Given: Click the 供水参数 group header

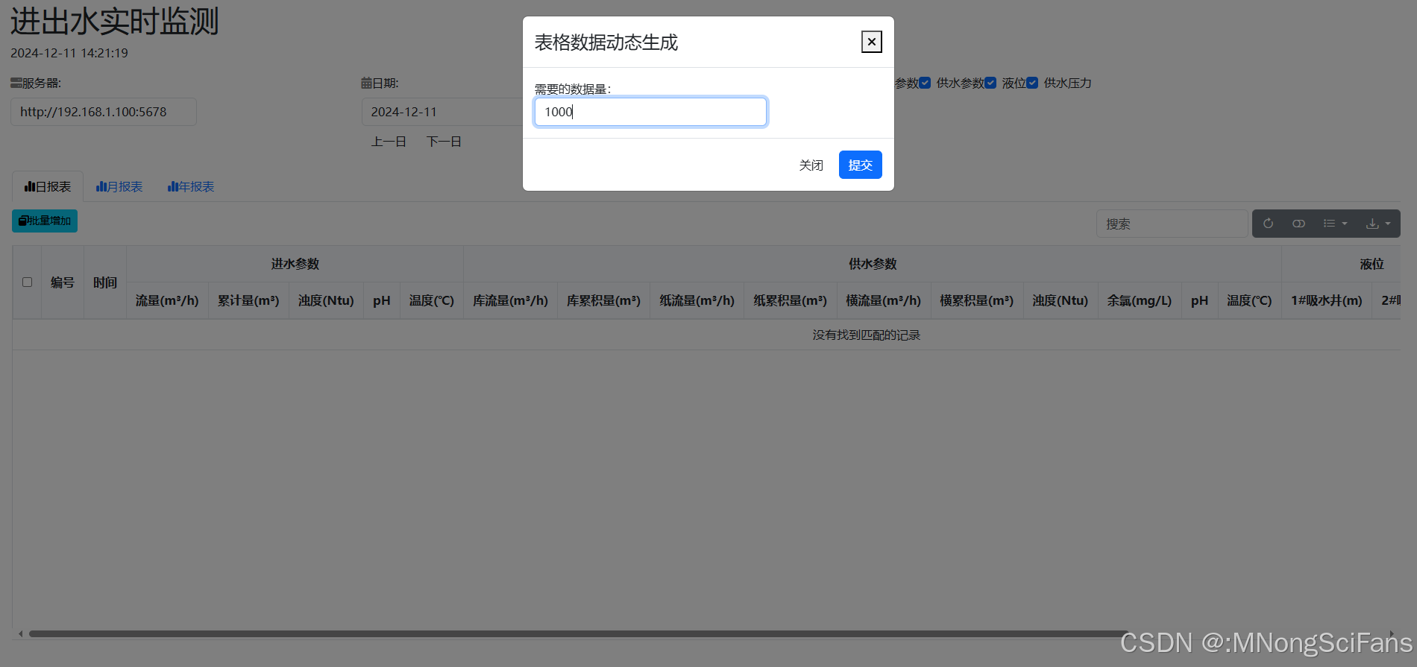Looking at the screenshot, I should pos(873,264).
